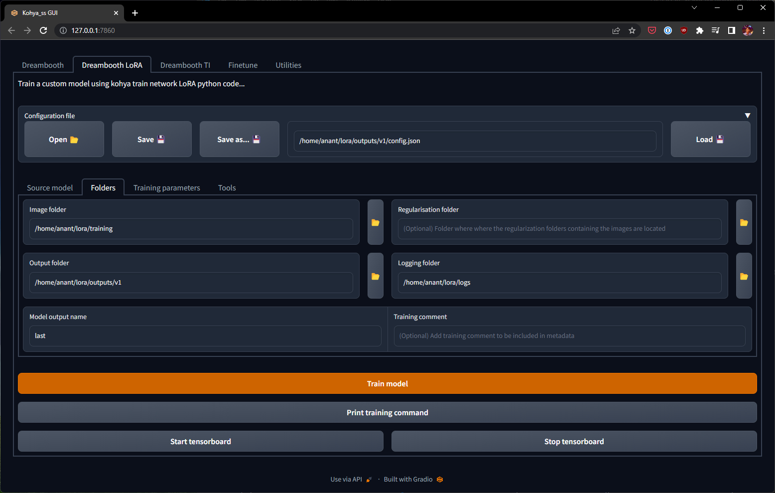Bookmark this page with star
Viewport: 775px width, 493px height.
(x=632, y=30)
